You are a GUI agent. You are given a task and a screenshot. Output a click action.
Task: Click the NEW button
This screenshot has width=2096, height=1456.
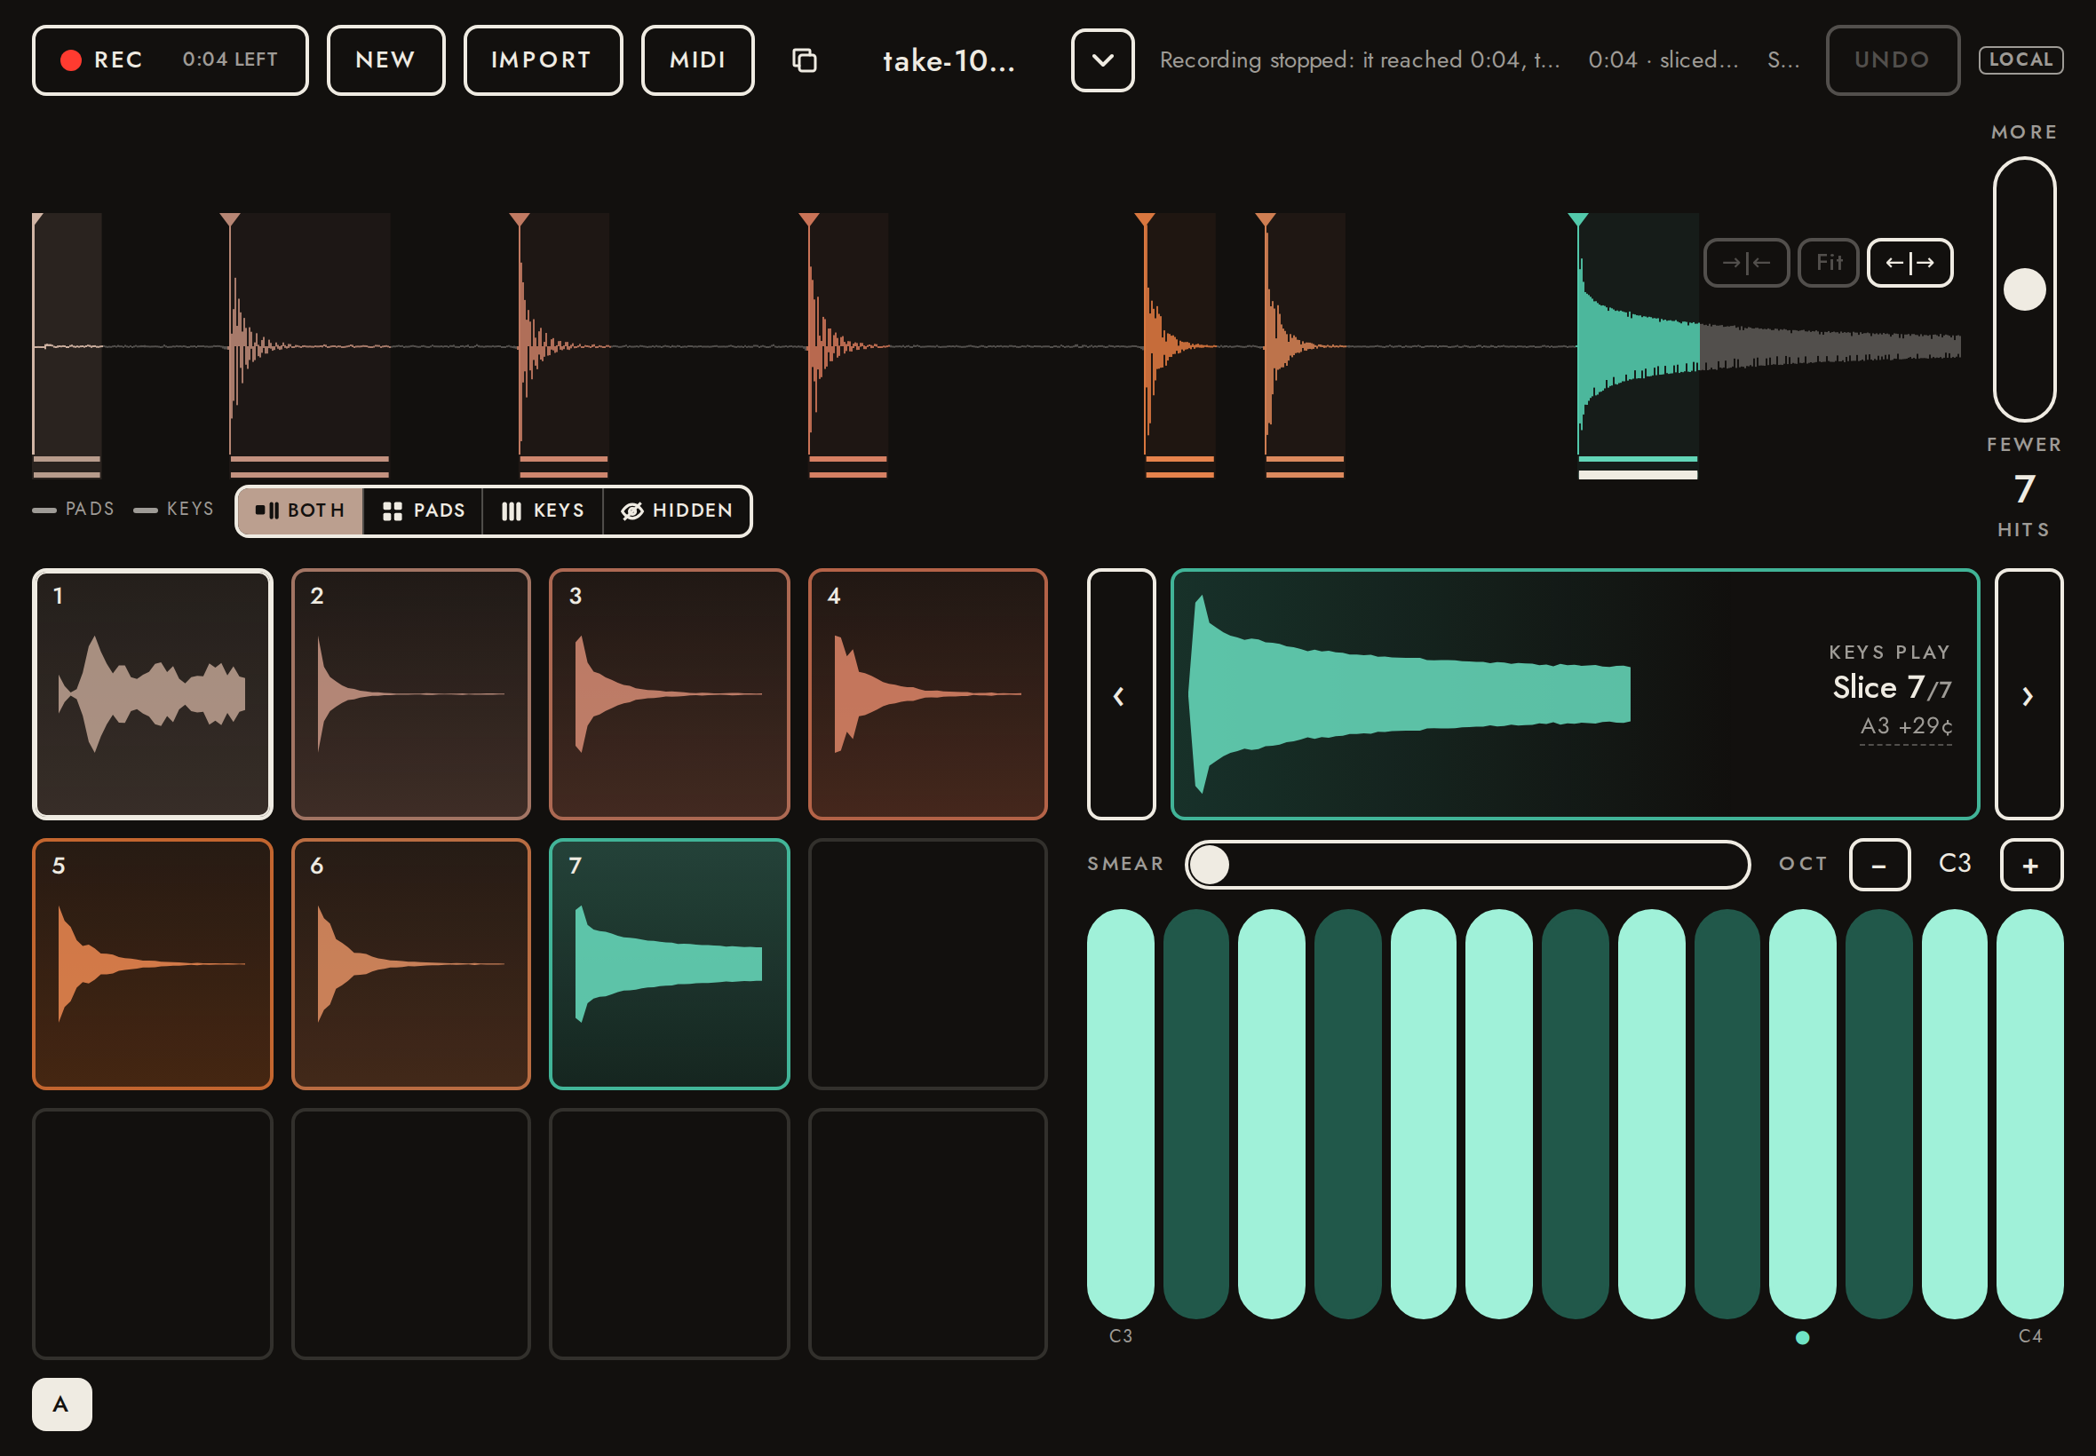point(386,60)
